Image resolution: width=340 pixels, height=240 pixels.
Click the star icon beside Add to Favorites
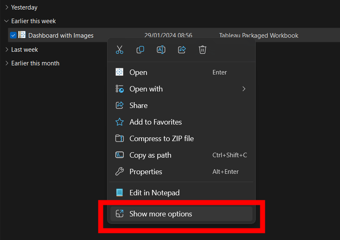[x=120, y=122]
